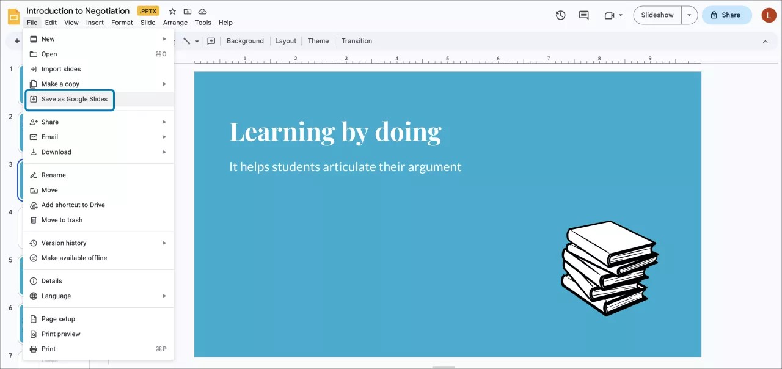Viewport: 782px width, 369px height.
Task: Insert a comment using the toolbar comment icon
Action: click(x=211, y=41)
